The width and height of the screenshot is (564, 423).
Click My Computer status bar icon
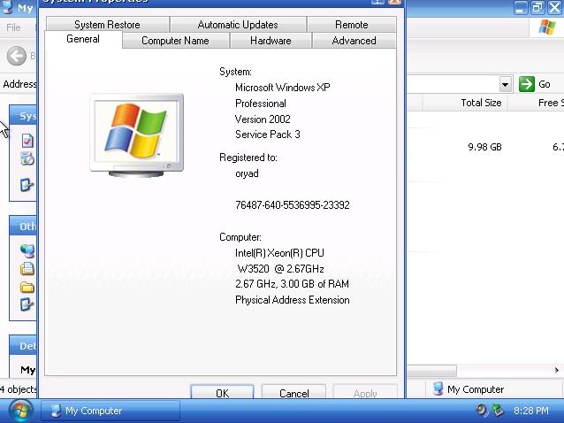[x=438, y=388]
